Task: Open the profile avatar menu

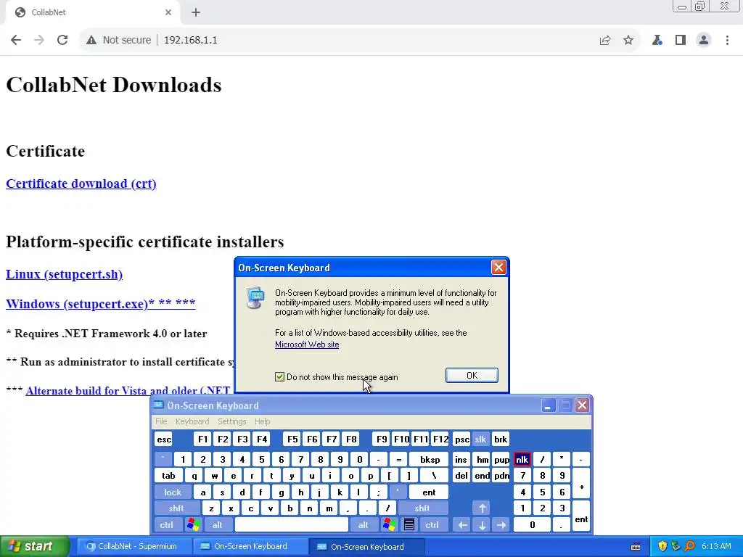Action: tap(704, 41)
